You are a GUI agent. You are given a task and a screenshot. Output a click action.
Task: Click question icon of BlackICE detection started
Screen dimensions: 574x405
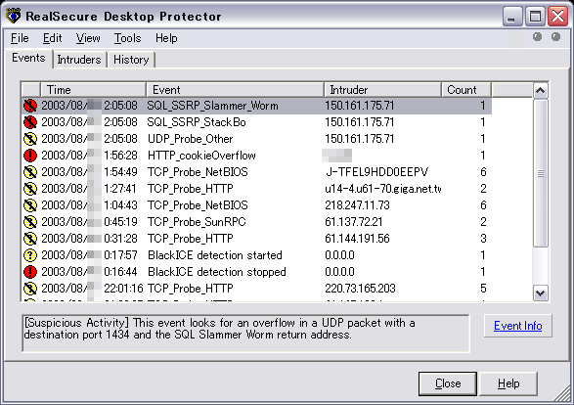coord(30,255)
